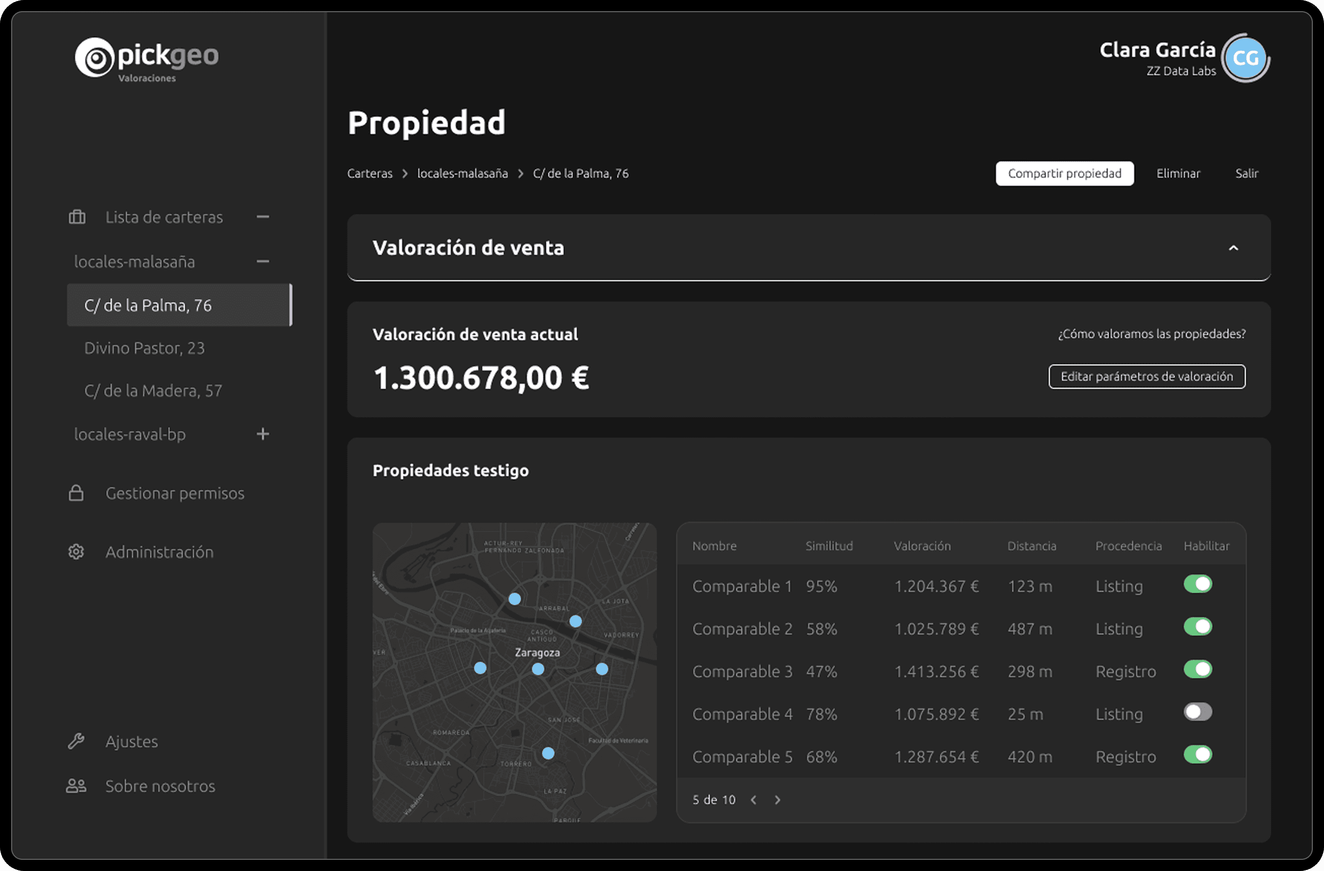
Task: Click Eliminar button
Action: click(1178, 174)
